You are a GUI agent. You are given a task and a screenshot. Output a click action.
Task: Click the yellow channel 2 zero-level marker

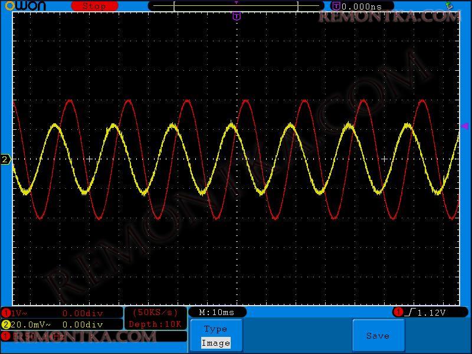5,159
